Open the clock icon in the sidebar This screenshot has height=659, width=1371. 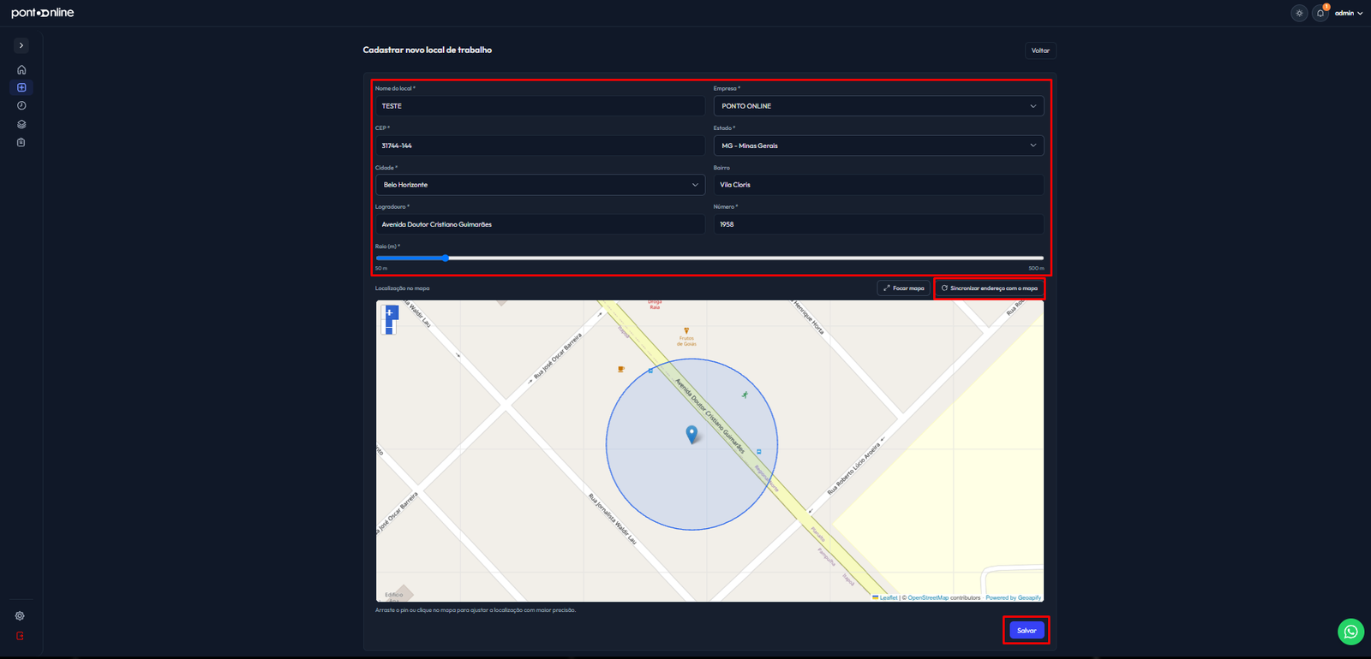21,106
